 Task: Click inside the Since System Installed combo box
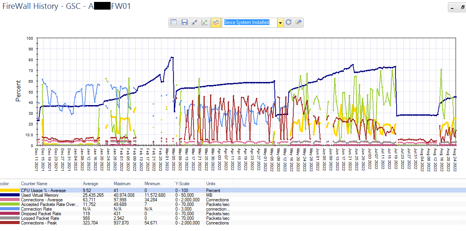tap(251, 22)
